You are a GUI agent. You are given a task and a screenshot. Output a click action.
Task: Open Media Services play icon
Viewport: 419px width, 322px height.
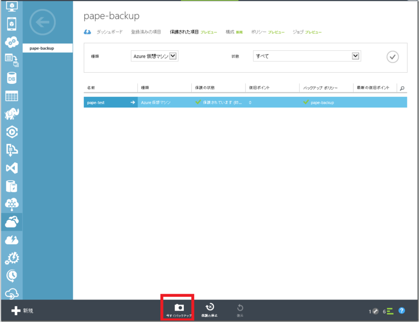(x=12, y=132)
